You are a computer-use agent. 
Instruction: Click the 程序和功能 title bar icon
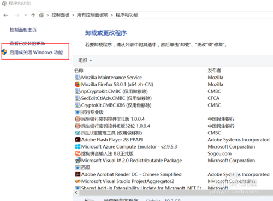pyautogui.click(x=4, y=3)
